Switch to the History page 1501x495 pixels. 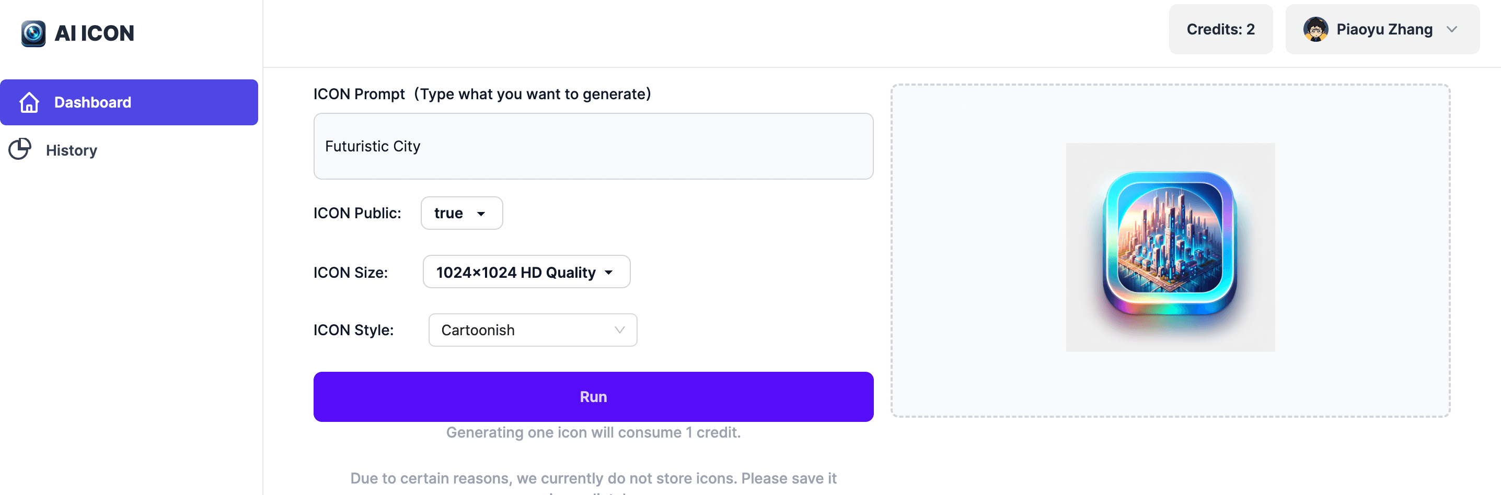[x=71, y=150]
